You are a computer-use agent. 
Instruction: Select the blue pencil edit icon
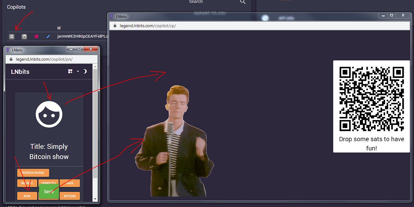coord(48,36)
